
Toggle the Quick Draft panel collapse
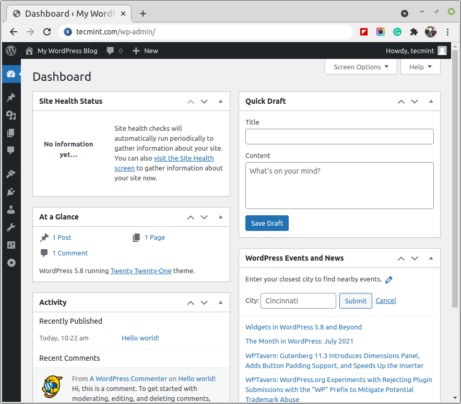point(431,101)
